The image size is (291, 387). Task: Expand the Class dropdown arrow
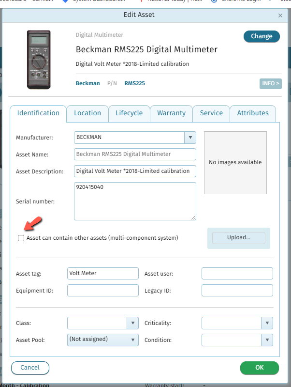pyautogui.click(x=133, y=323)
